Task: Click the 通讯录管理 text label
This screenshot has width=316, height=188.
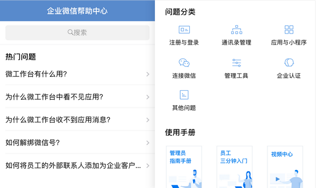Action: 236,43
